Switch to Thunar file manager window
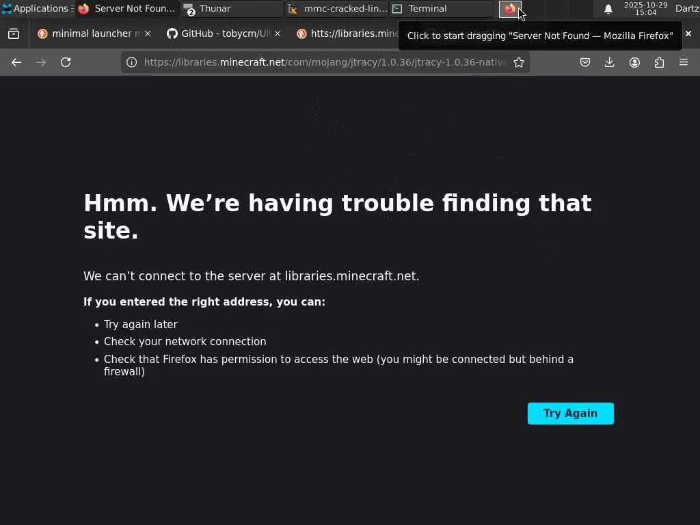 [232, 8]
